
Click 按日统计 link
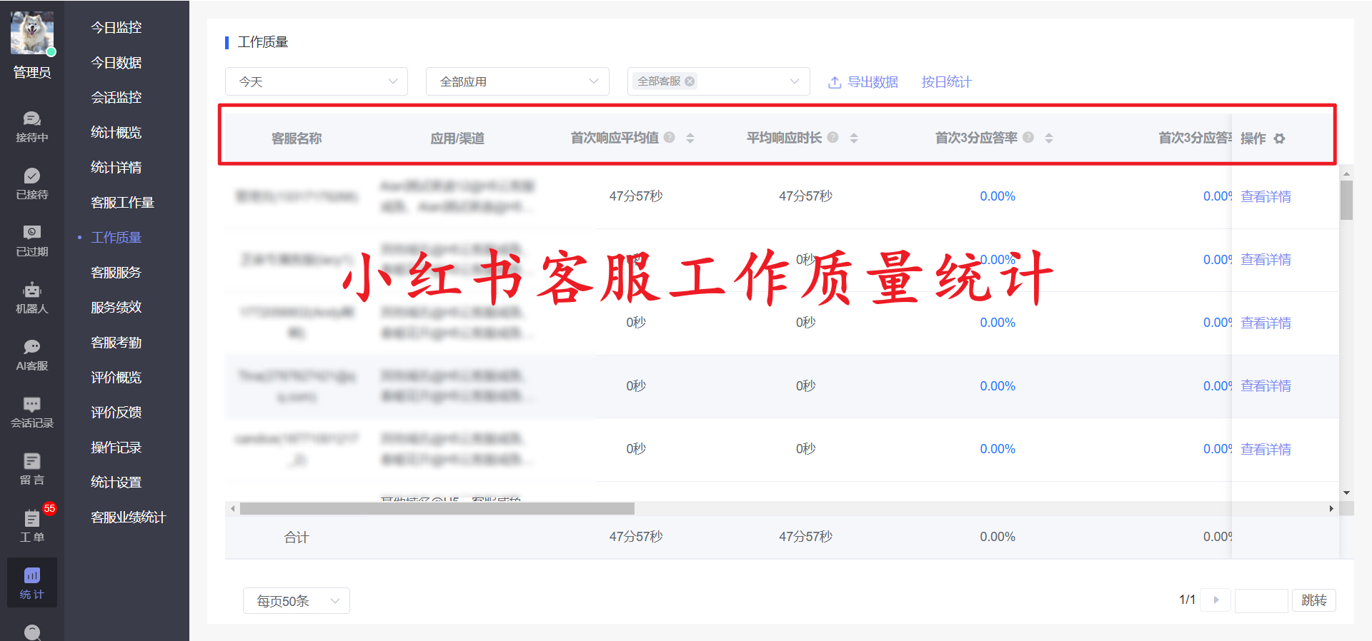[946, 82]
